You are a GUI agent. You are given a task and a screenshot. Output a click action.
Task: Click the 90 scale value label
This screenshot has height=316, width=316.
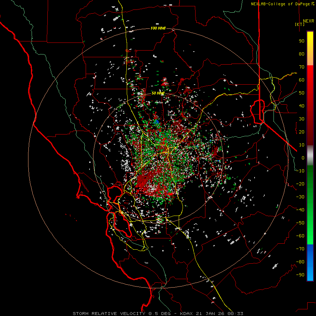302,41
